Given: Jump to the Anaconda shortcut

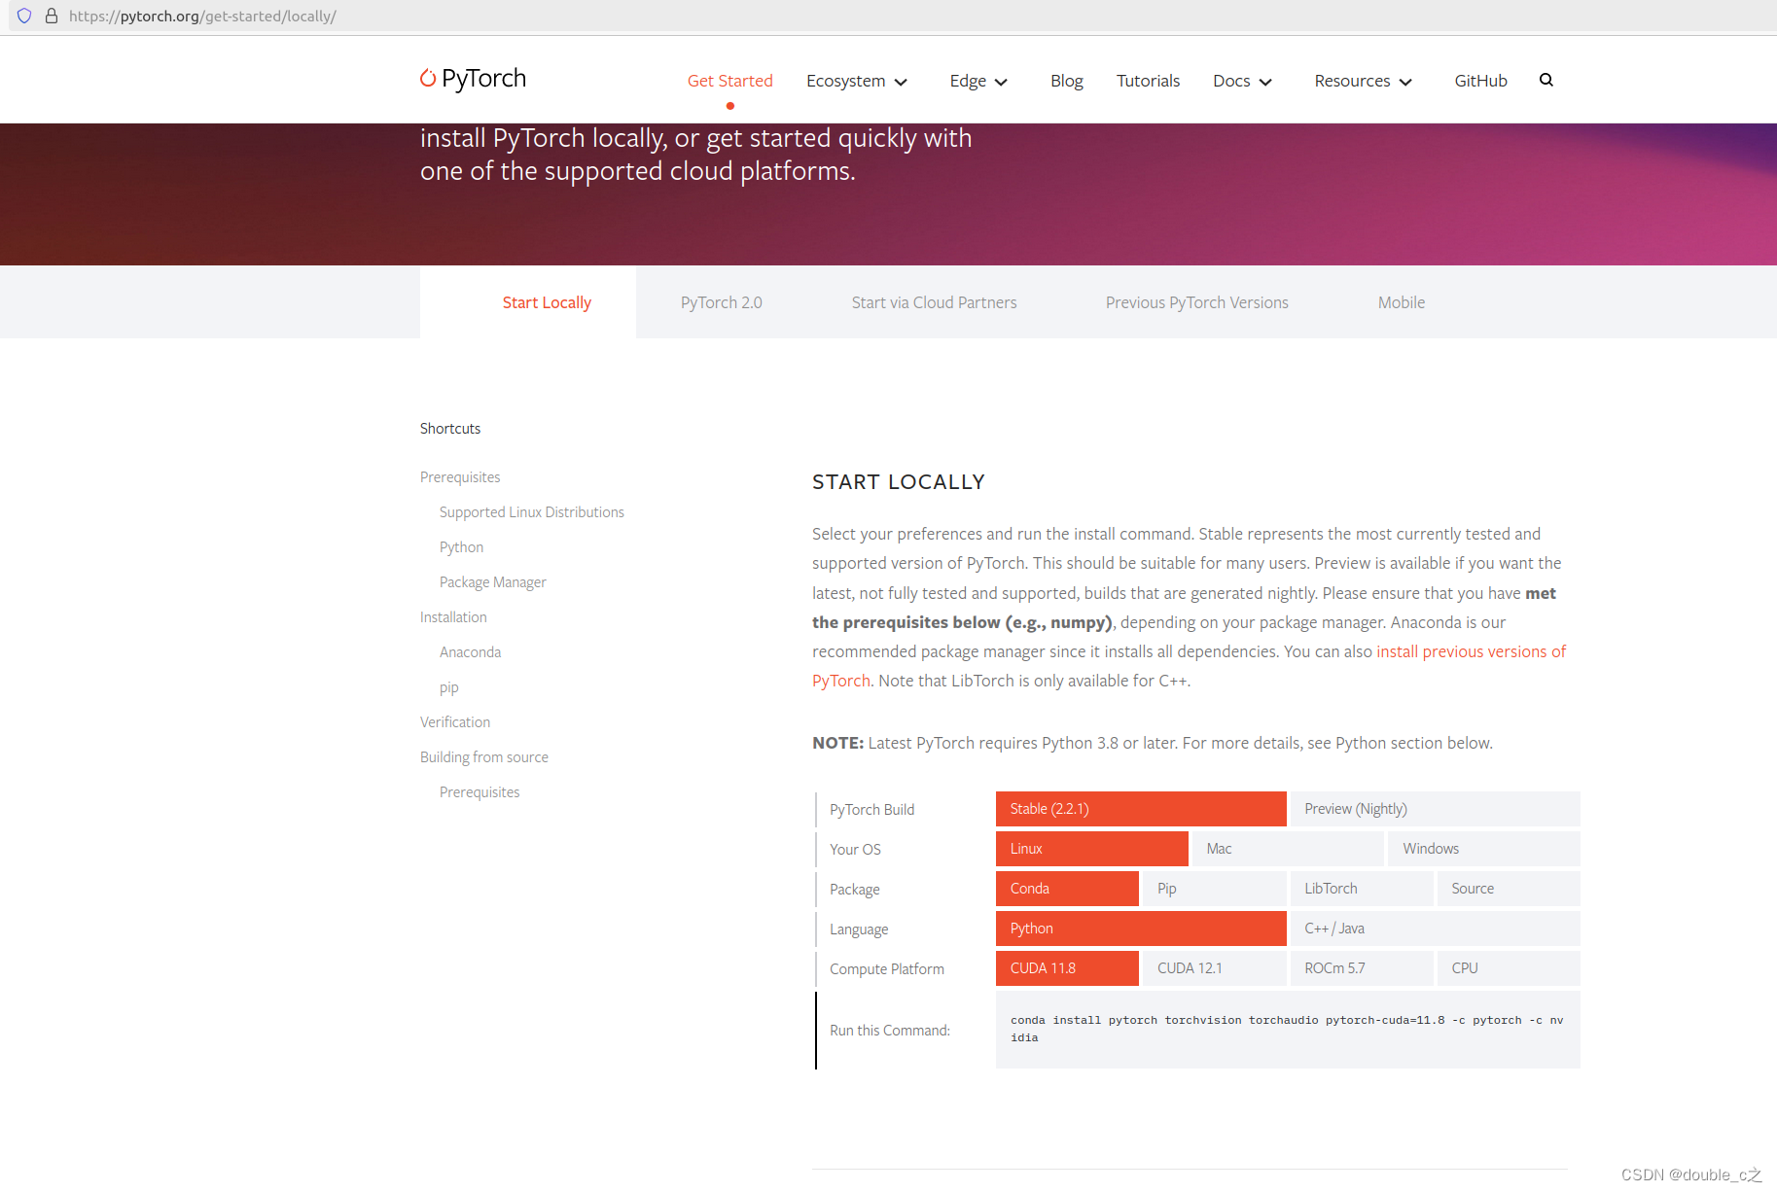Looking at the screenshot, I should coord(471,652).
